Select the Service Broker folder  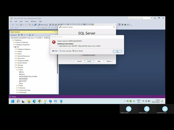pyautogui.click(x=22, y=63)
